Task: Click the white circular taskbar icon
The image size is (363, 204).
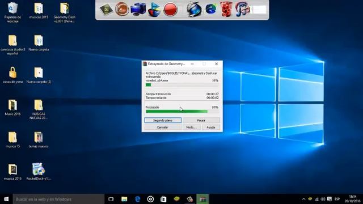Action: tap(150, 199)
